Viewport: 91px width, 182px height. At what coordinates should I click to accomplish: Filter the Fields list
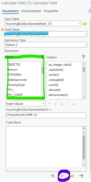coord(43,57)
